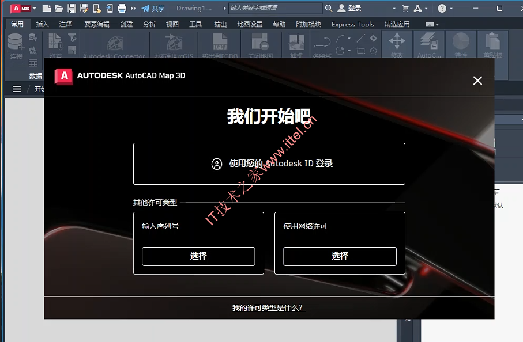
Task: Open the Autodesk App Store cart icon
Action: pos(405,8)
